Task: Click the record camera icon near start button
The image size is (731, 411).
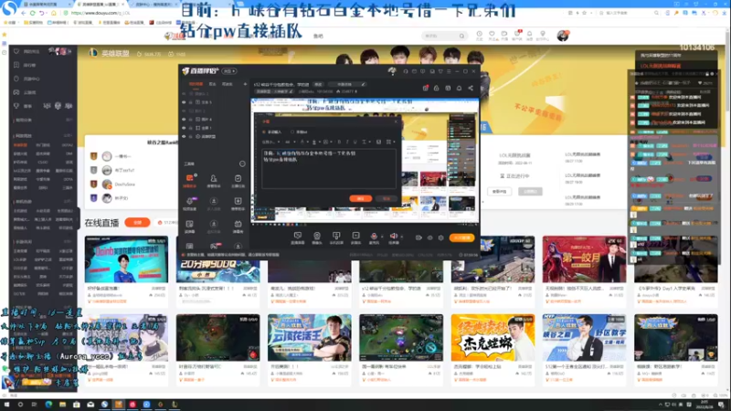Action: [418, 237]
